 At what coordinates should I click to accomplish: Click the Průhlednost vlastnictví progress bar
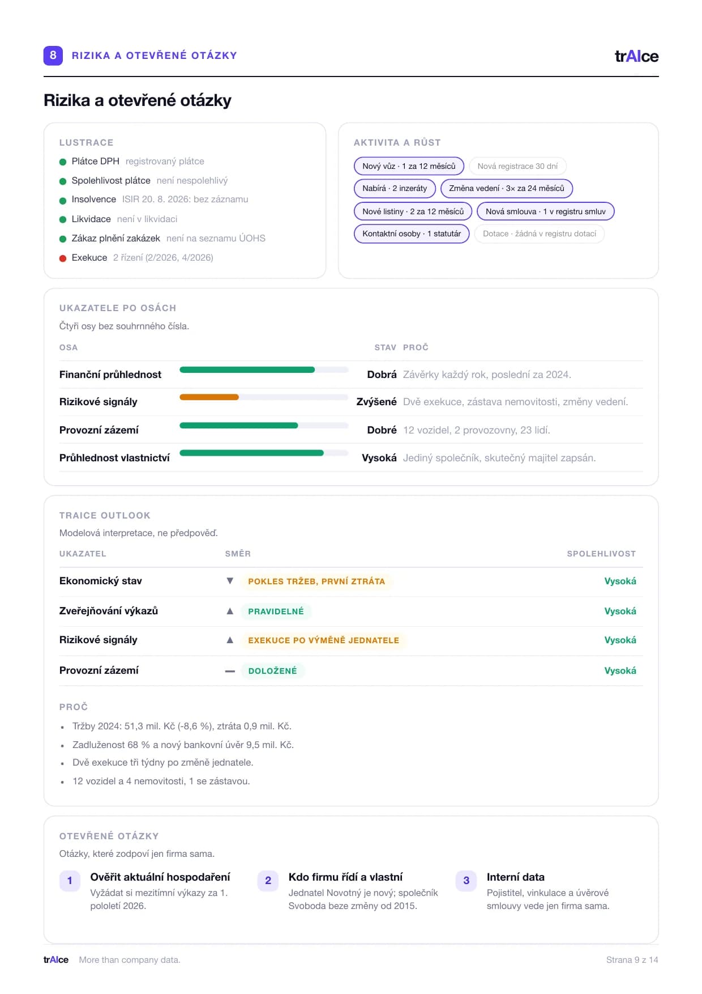point(264,453)
